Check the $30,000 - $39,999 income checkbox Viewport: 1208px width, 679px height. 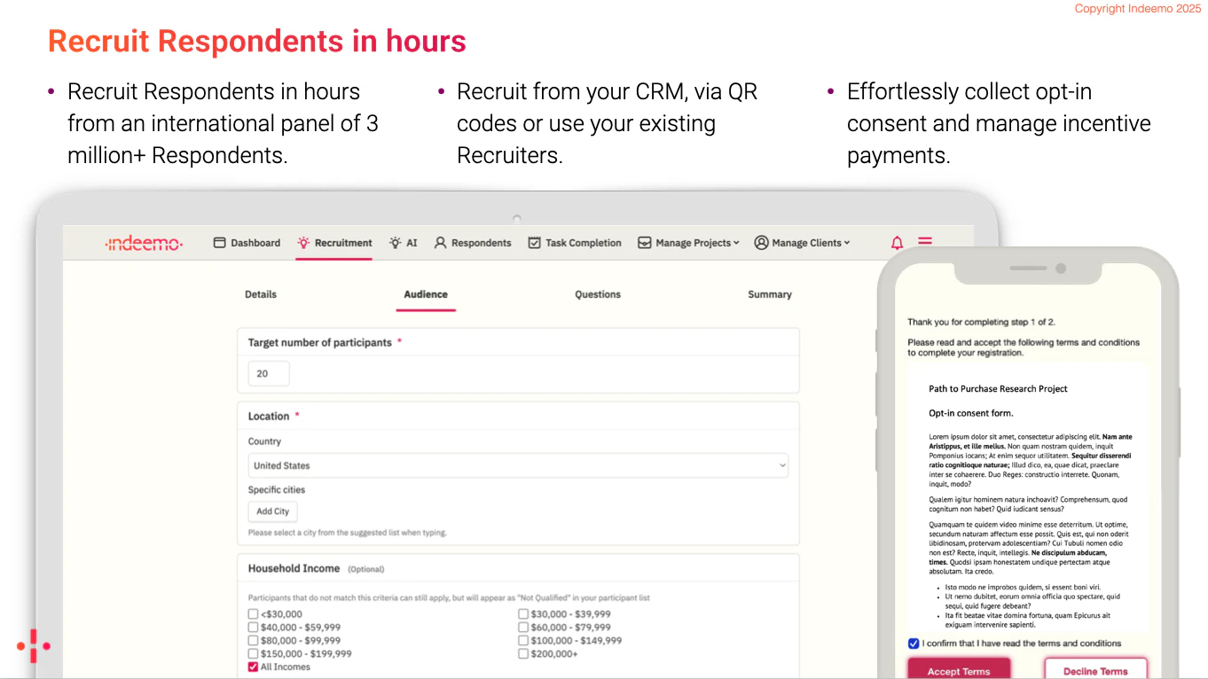(523, 613)
